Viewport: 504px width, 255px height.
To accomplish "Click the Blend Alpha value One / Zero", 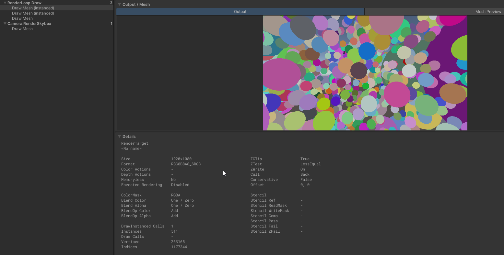I will [x=182, y=205].
